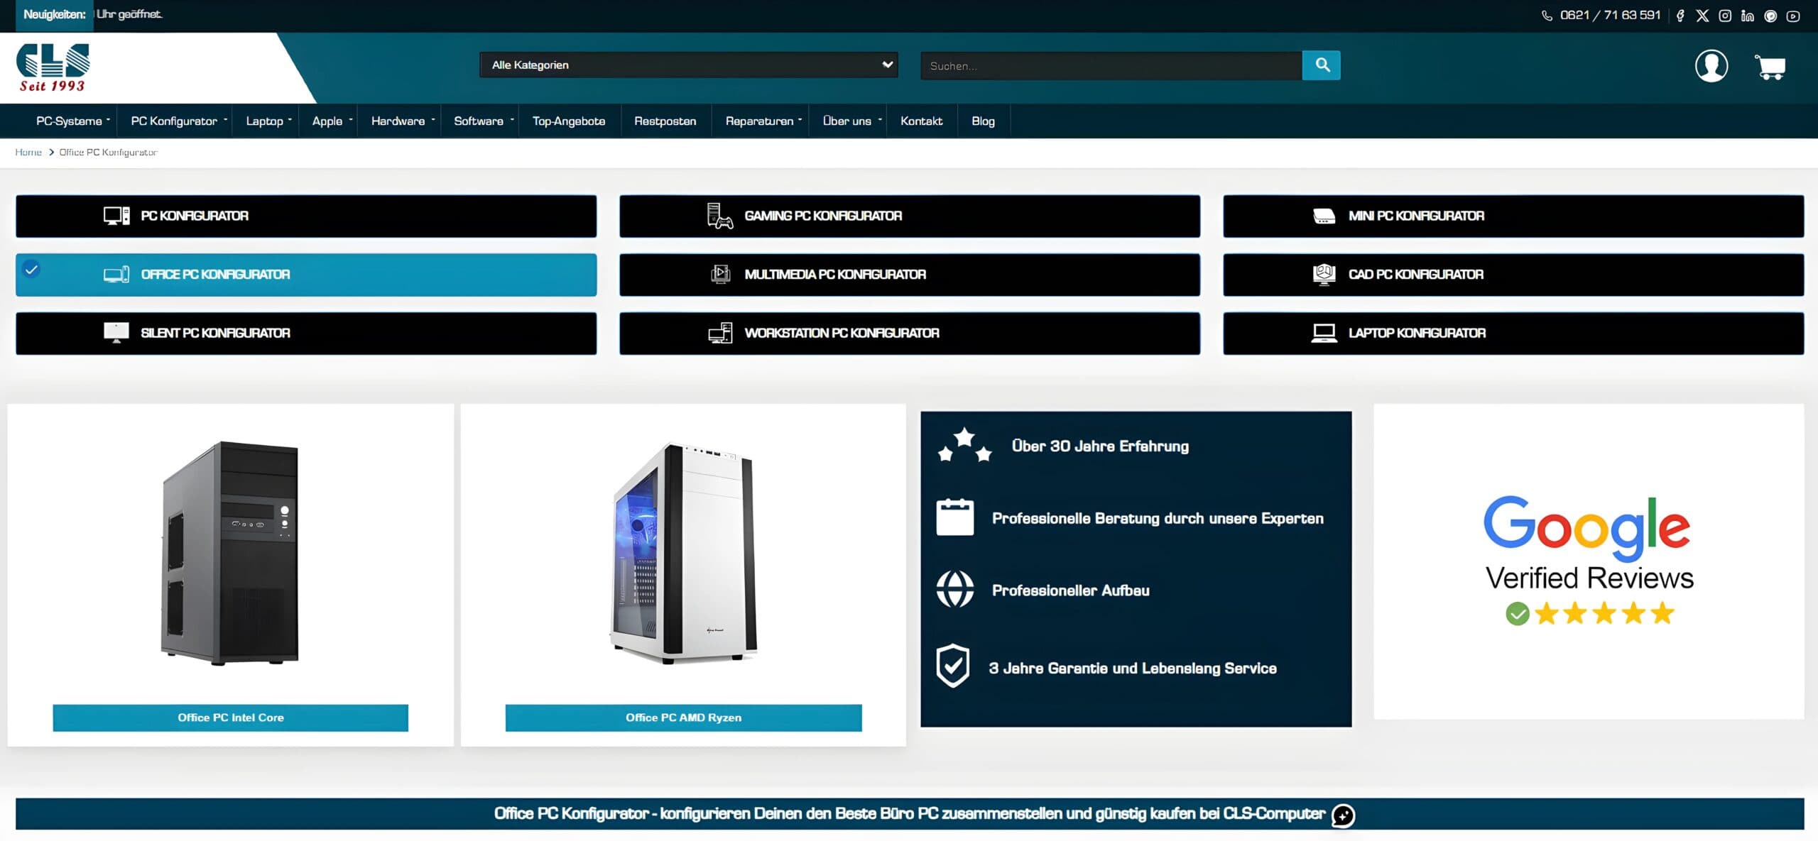
Task: Choose Office PC Intel Core
Action: (230, 718)
